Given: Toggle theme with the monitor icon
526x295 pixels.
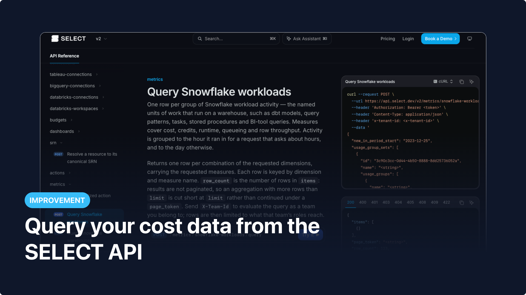Looking at the screenshot, I should 470,39.
